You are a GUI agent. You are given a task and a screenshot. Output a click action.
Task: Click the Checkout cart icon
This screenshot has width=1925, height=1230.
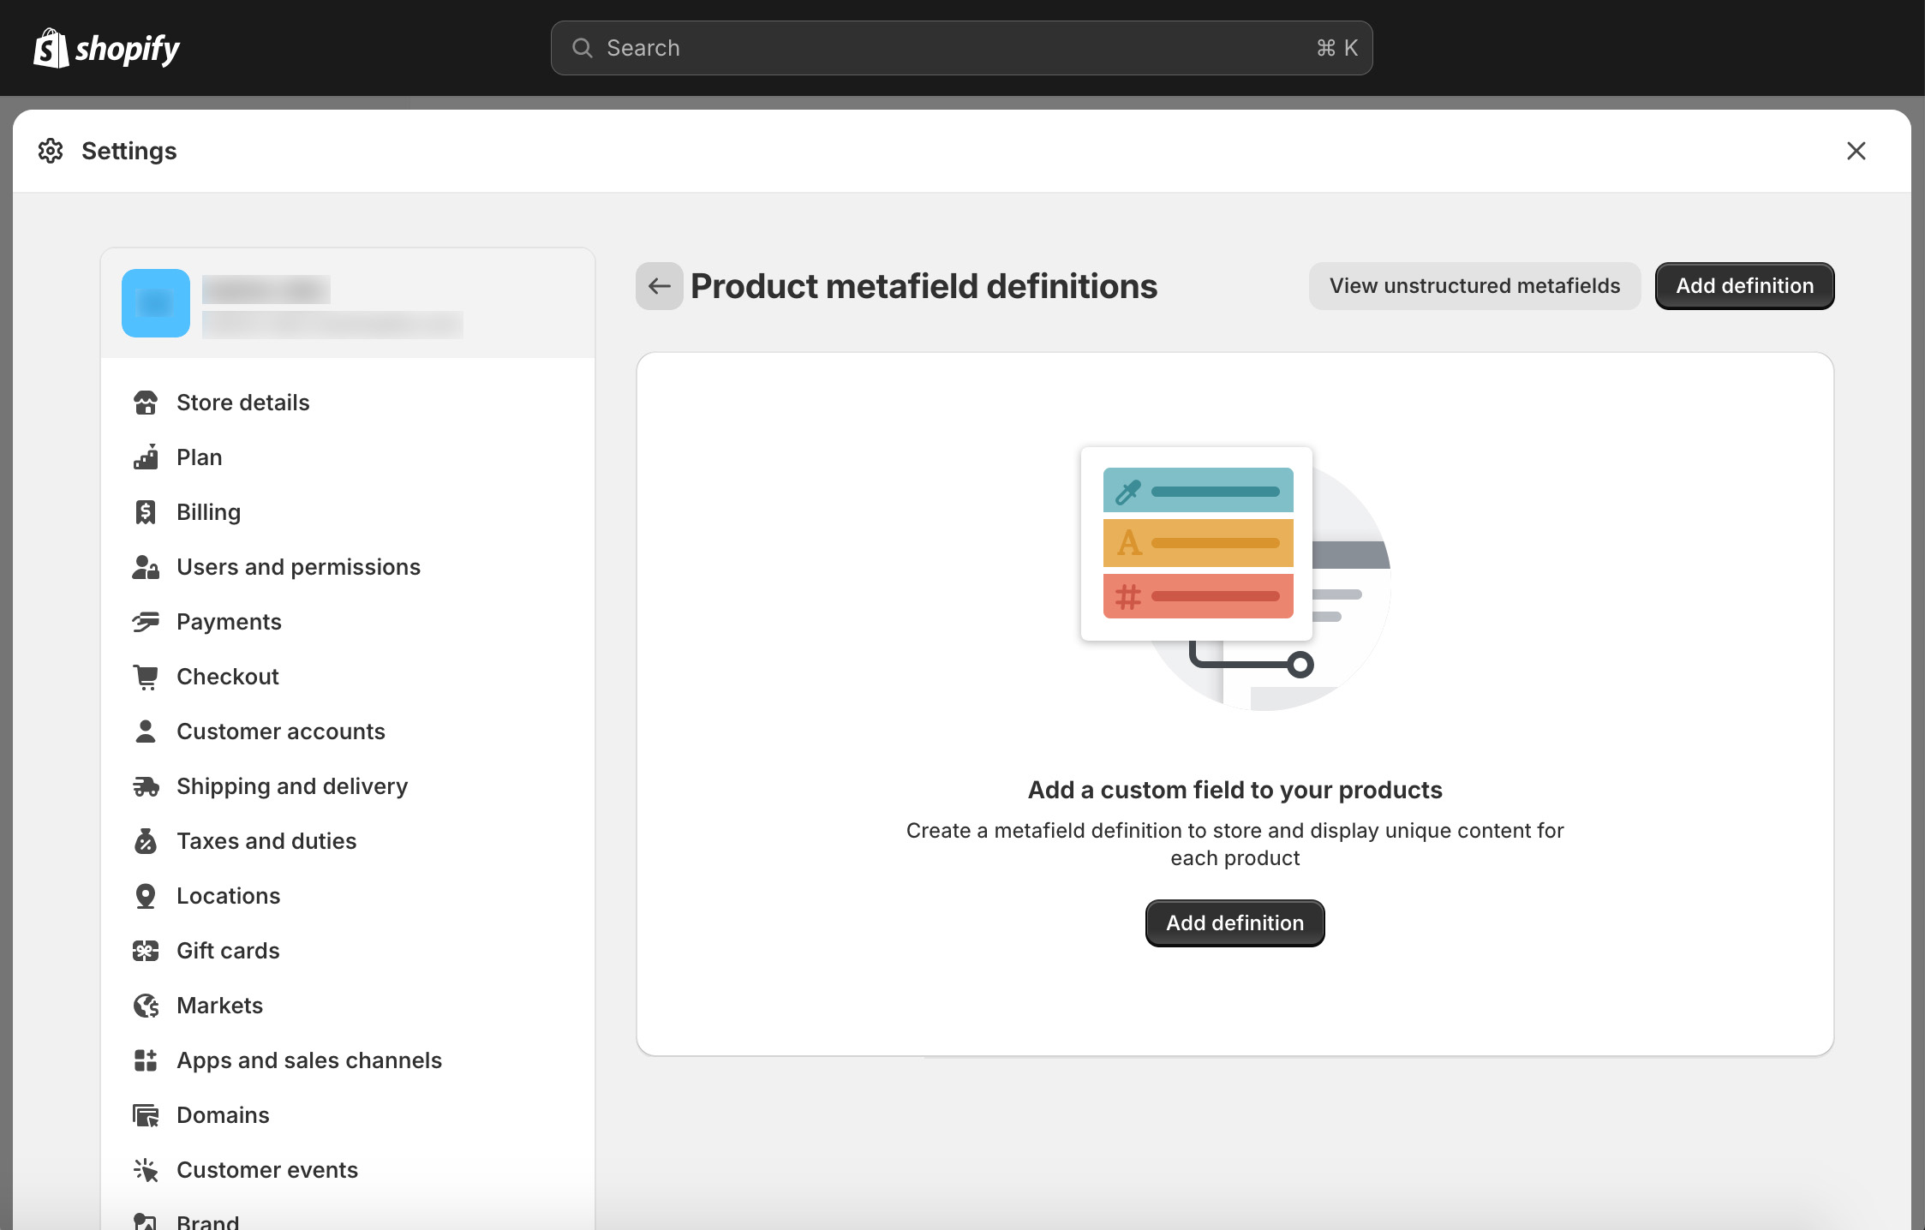[x=146, y=677]
